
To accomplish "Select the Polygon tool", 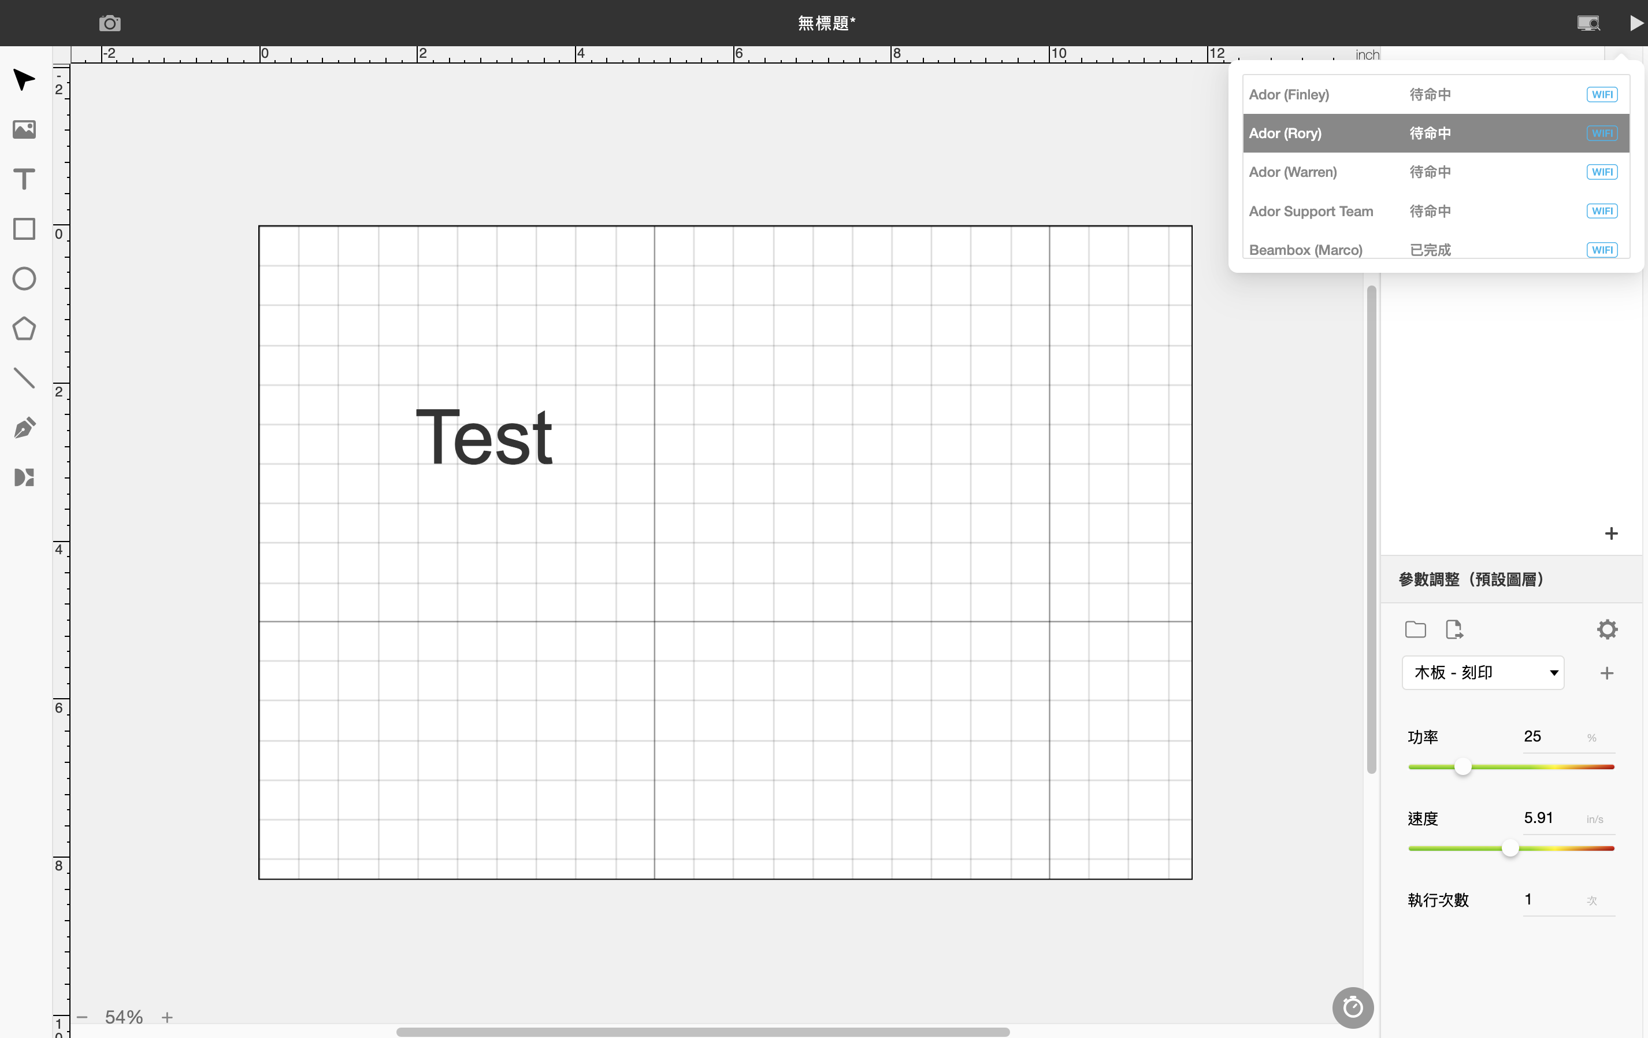I will click(25, 329).
